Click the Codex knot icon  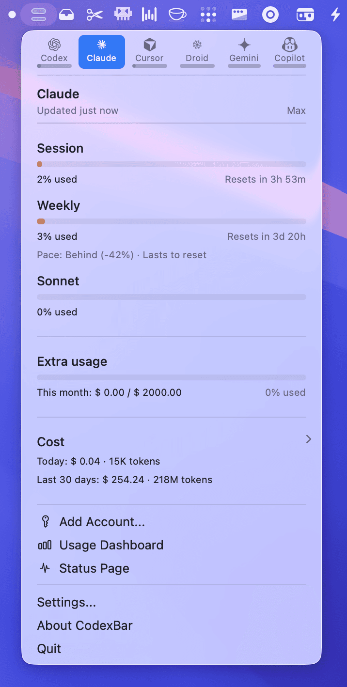pyautogui.click(x=54, y=44)
